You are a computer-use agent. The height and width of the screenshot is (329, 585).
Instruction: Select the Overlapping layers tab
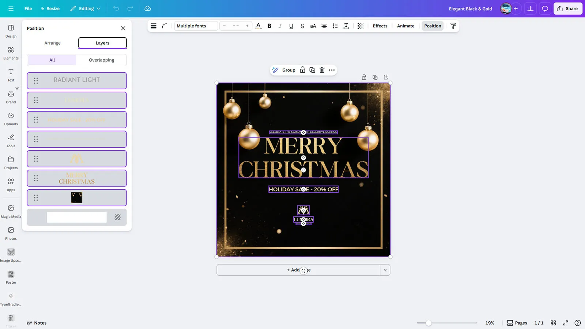(101, 60)
